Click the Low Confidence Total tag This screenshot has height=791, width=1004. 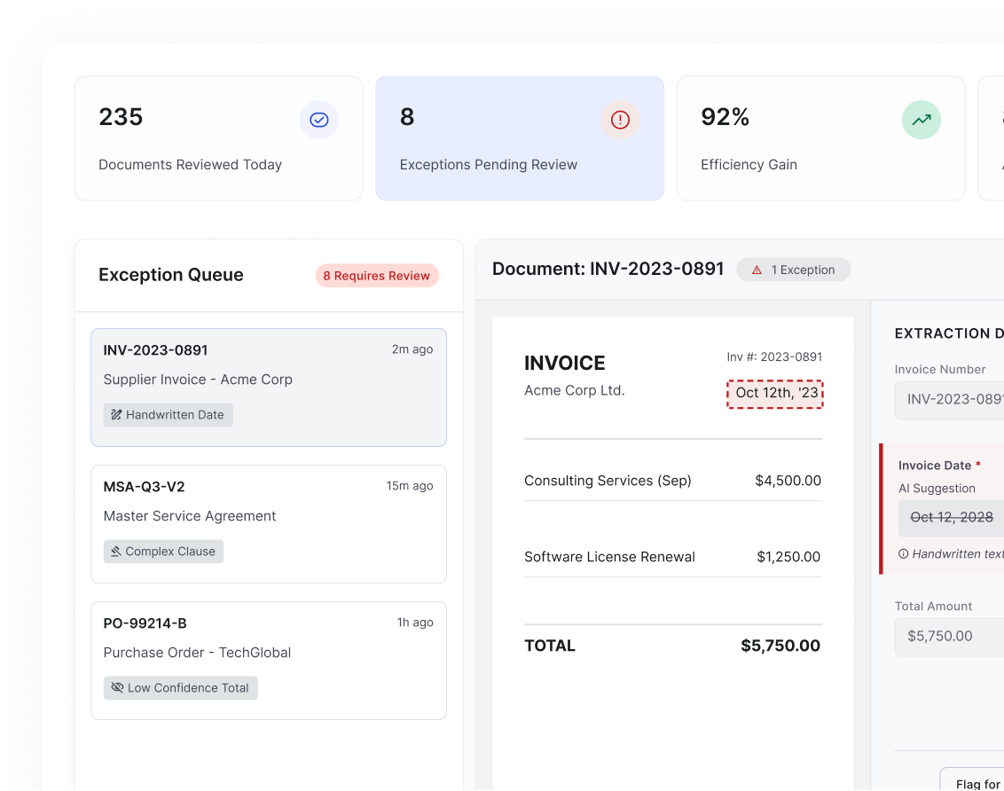(181, 687)
